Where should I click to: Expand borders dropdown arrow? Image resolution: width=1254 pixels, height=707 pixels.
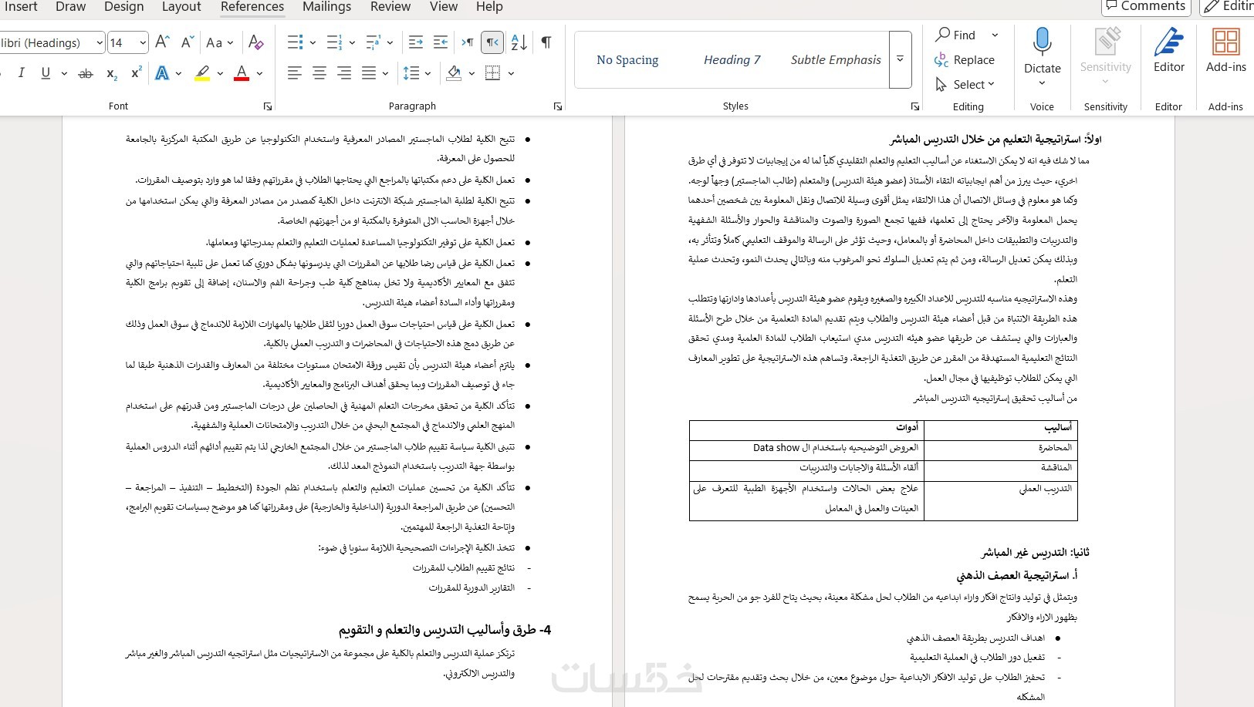tap(511, 73)
